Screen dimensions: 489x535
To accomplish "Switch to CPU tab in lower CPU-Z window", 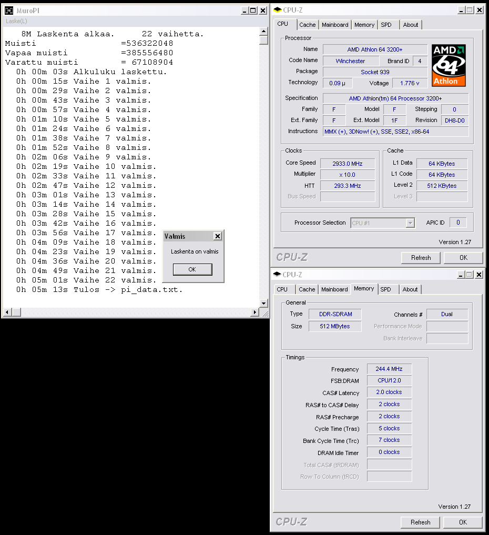I will click(282, 289).
